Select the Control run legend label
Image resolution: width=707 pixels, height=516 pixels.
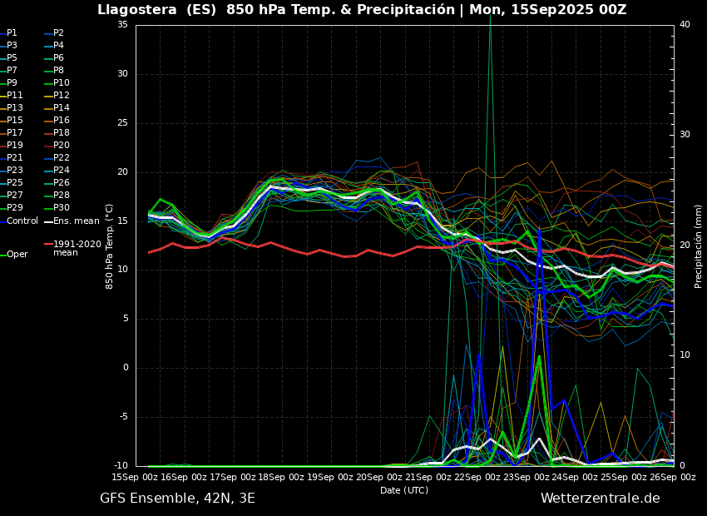pyautogui.click(x=22, y=221)
